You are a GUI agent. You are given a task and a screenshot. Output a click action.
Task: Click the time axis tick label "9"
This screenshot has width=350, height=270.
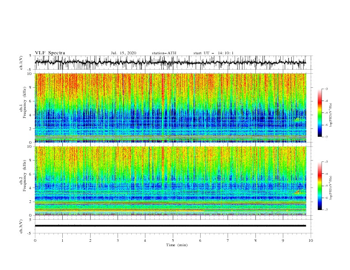point(283,240)
